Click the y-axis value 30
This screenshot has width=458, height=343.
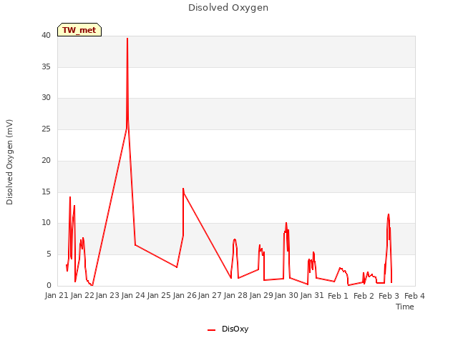(46, 98)
